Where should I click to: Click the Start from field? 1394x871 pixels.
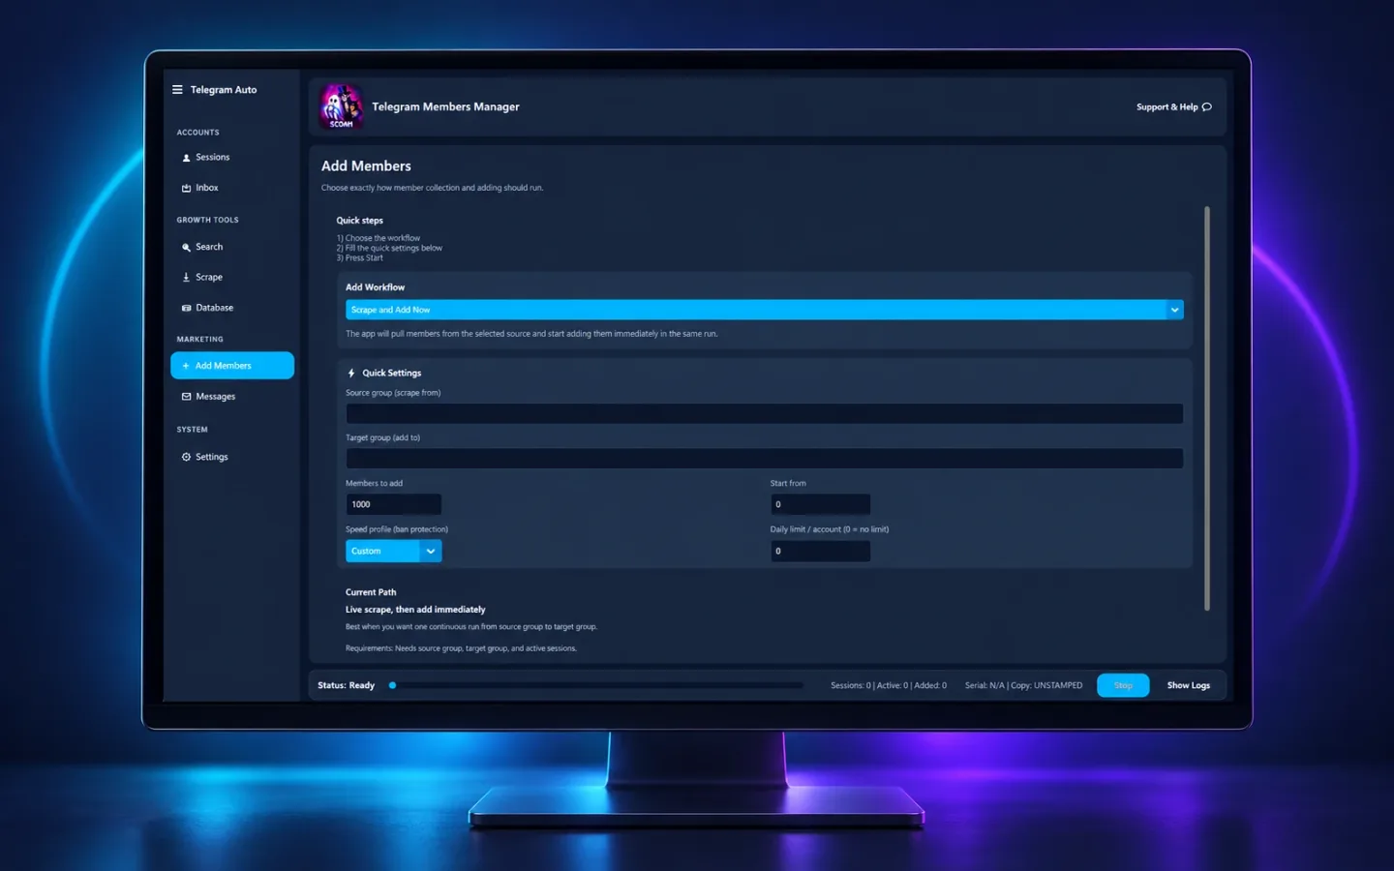[820, 504]
